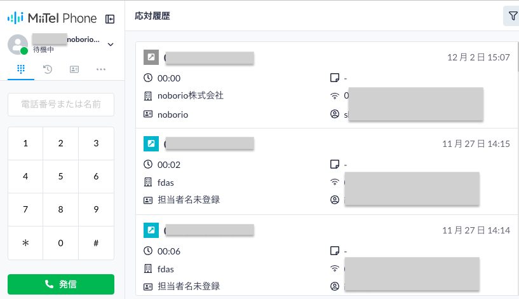This screenshot has height=299, width=519.
Task: Open the filter icon in history header
Action: [x=513, y=15]
